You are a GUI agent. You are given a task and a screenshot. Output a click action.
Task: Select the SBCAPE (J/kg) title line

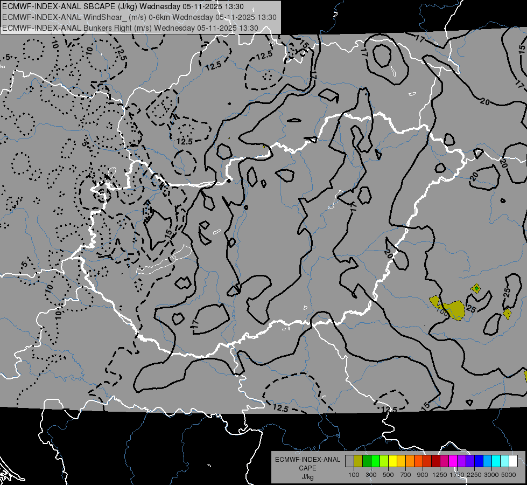[123, 6]
